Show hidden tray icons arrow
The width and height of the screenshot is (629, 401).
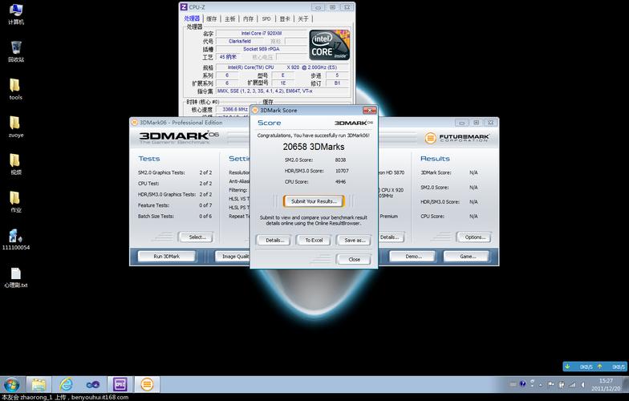(541, 385)
